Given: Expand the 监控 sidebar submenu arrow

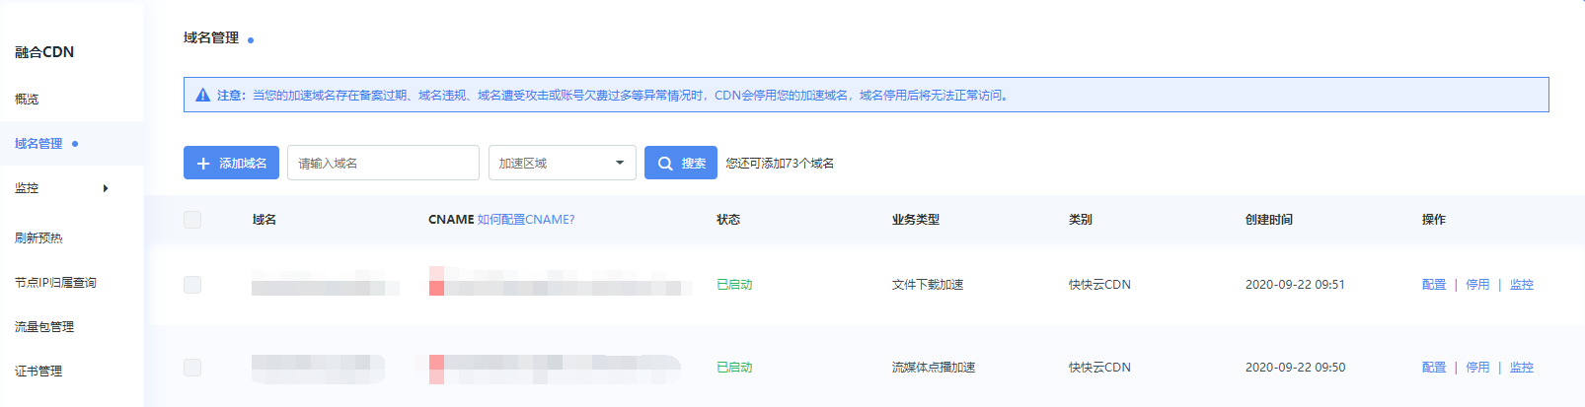Looking at the screenshot, I should coord(106,188).
